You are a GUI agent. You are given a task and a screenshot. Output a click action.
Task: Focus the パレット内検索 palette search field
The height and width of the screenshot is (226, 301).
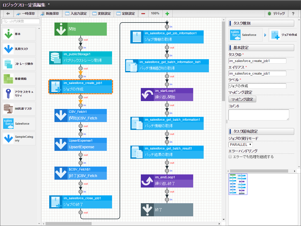[x=21, y=21]
